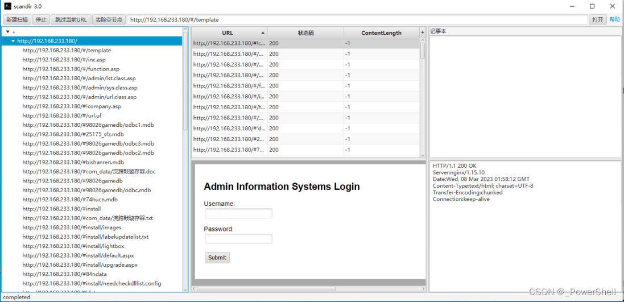Screen dimensions: 624x302
Task: Select tree item #bishanren.mdb
Action: (x=73, y=162)
